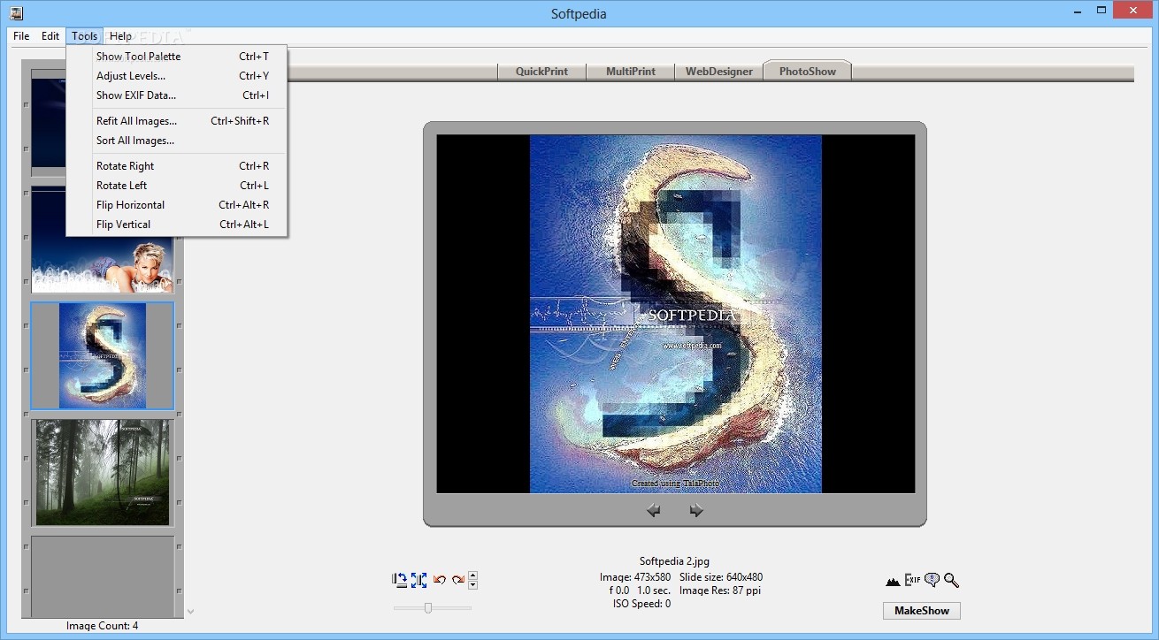
Task: Switch to the MultiPrint tab
Action: click(x=631, y=72)
